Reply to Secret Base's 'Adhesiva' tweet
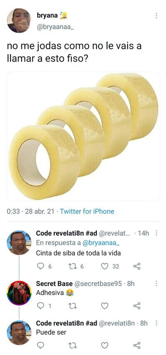The height and width of the screenshot is (355, 166). (x=40, y=306)
